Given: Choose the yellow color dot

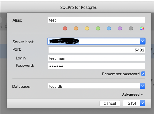Looking at the screenshot, I should click(87, 28).
